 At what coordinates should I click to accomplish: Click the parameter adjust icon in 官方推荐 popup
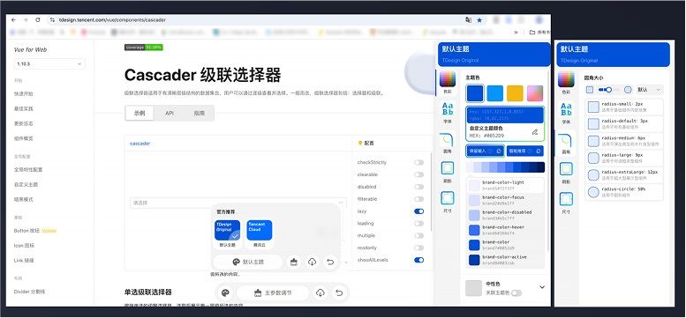(x=294, y=262)
